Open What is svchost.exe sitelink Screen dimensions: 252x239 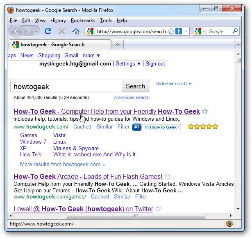[x=94, y=155]
